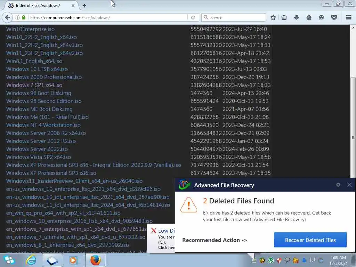Open en_win_xp_pro_x64_with_sp2_vl_x13-41611.iso
The width and height of the screenshot is (356, 267).
(63, 213)
